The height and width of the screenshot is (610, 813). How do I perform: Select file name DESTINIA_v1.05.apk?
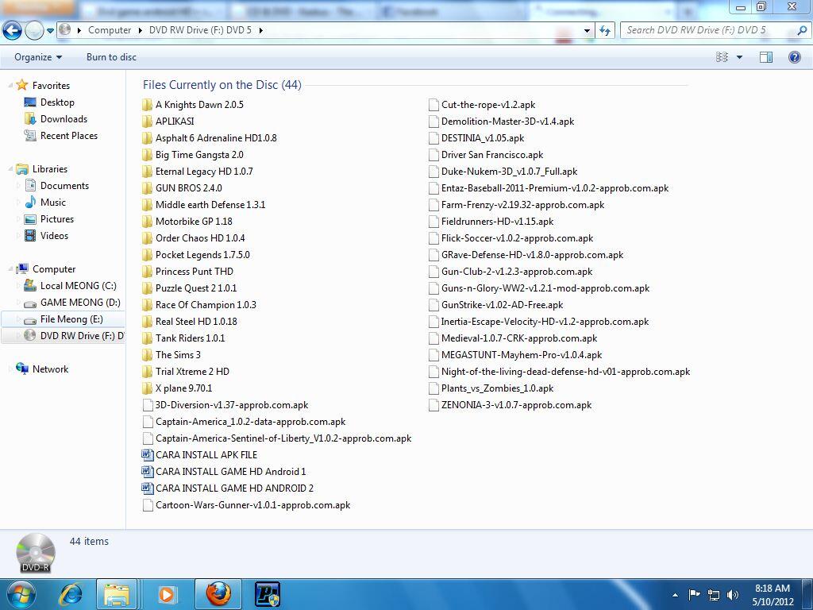[483, 138]
